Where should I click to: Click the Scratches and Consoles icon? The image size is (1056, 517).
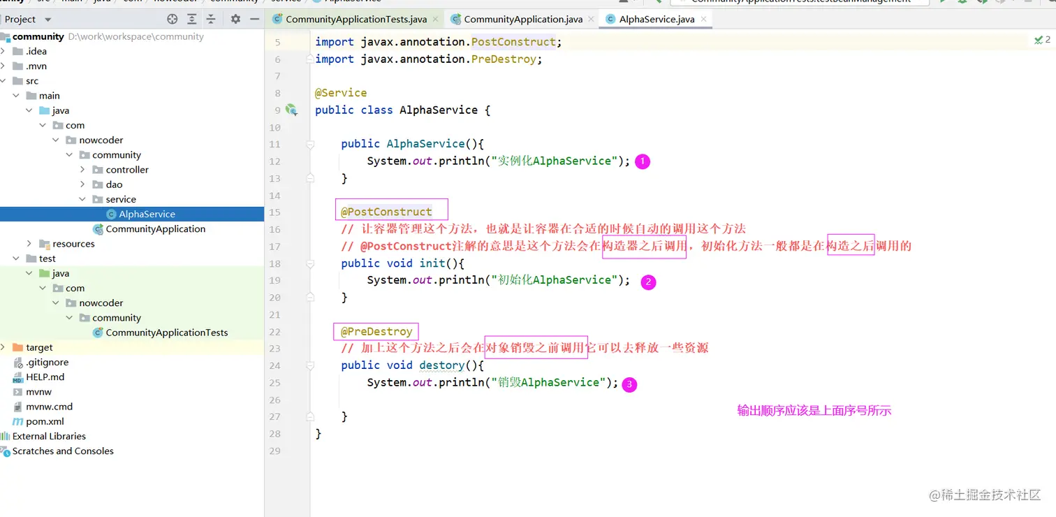coord(6,451)
